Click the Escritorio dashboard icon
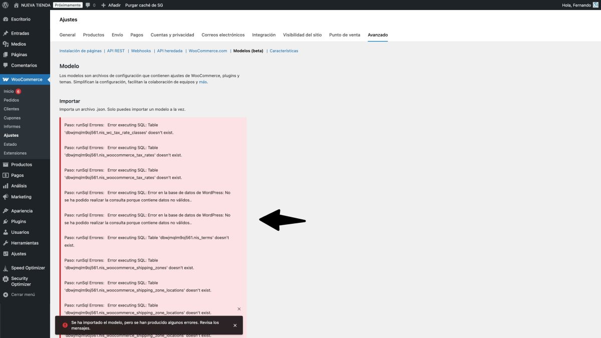The height and width of the screenshot is (338, 601). tap(6, 19)
